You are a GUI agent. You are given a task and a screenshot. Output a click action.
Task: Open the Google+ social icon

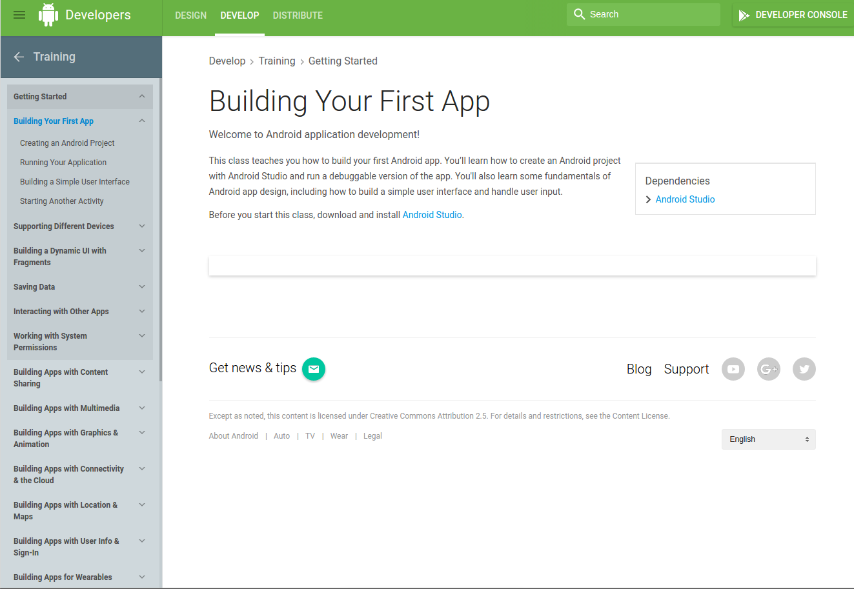tap(768, 369)
